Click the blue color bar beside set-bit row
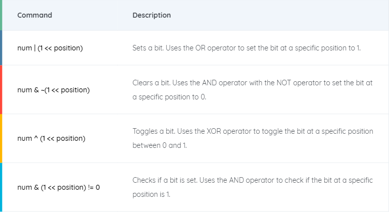389x212 pixels. click(1, 48)
